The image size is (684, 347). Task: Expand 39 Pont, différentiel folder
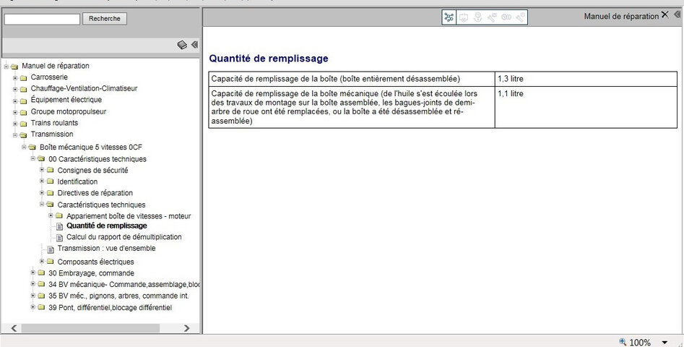[x=33, y=307]
